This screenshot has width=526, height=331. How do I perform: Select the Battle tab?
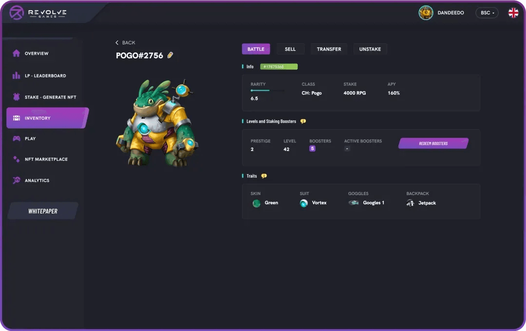click(x=256, y=49)
